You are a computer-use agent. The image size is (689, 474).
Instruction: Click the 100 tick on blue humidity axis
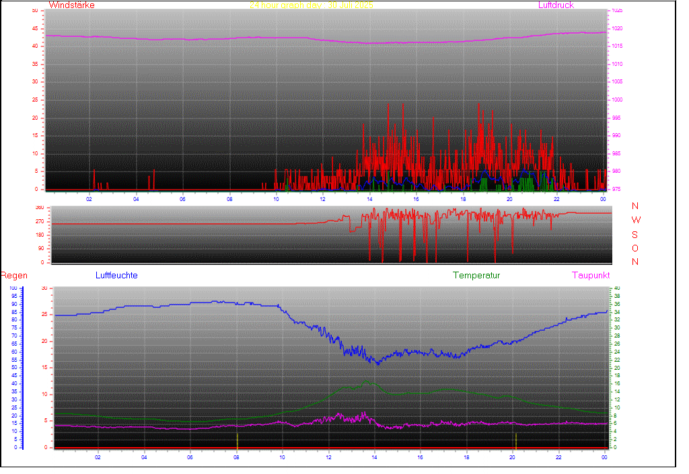pos(13,288)
